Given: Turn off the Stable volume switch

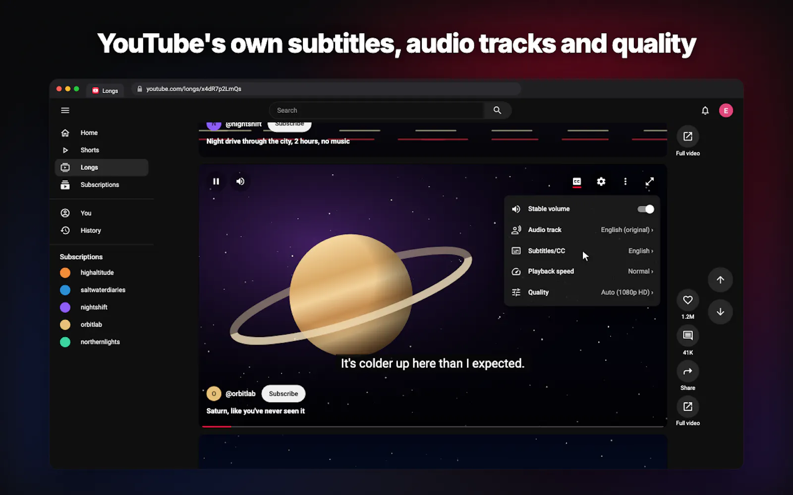Looking at the screenshot, I should coord(646,209).
